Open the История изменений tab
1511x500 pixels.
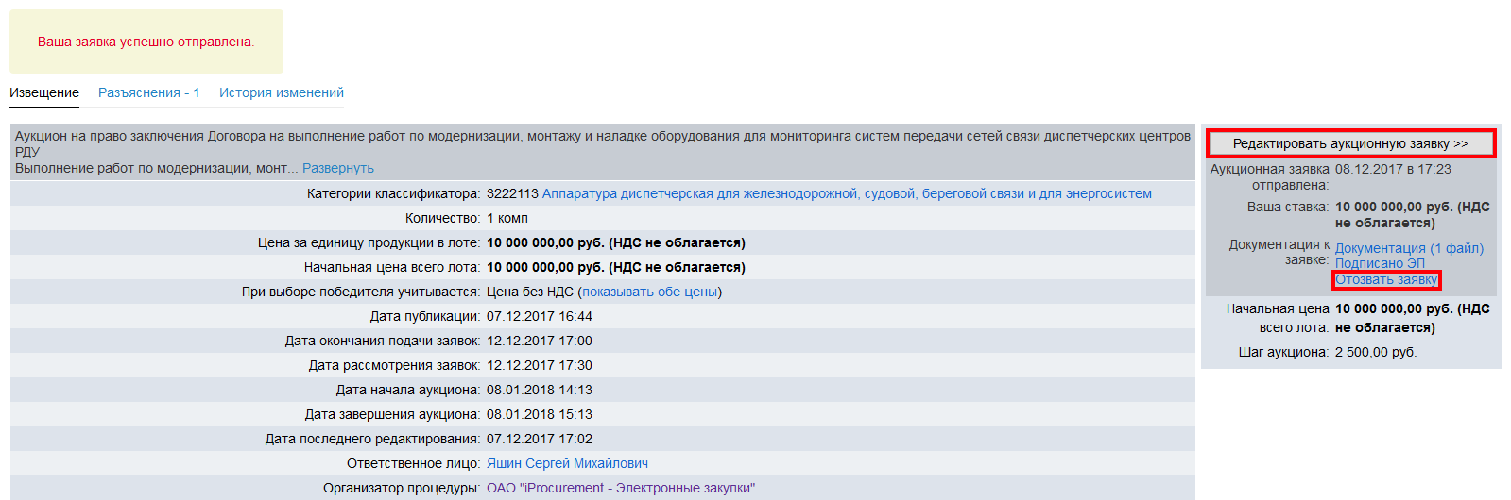pyautogui.click(x=282, y=92)
